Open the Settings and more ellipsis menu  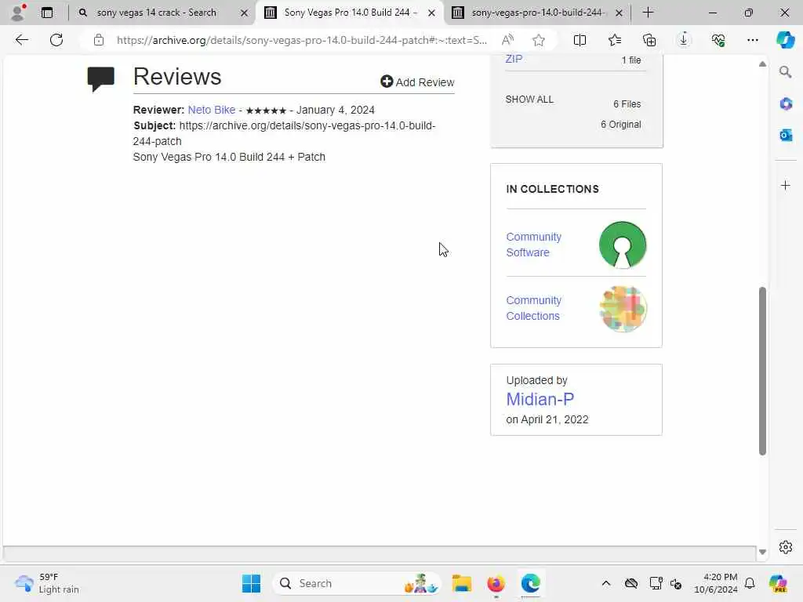point(752,40)
